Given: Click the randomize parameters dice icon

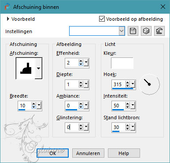Looking at the screenshot, I should tap(146, 31).
